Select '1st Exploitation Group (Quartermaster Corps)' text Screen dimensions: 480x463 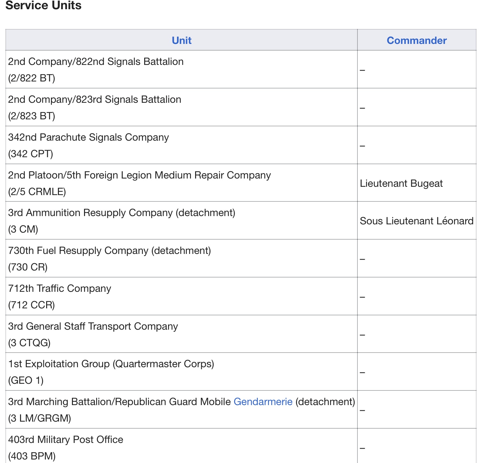[x=111, y=364]
